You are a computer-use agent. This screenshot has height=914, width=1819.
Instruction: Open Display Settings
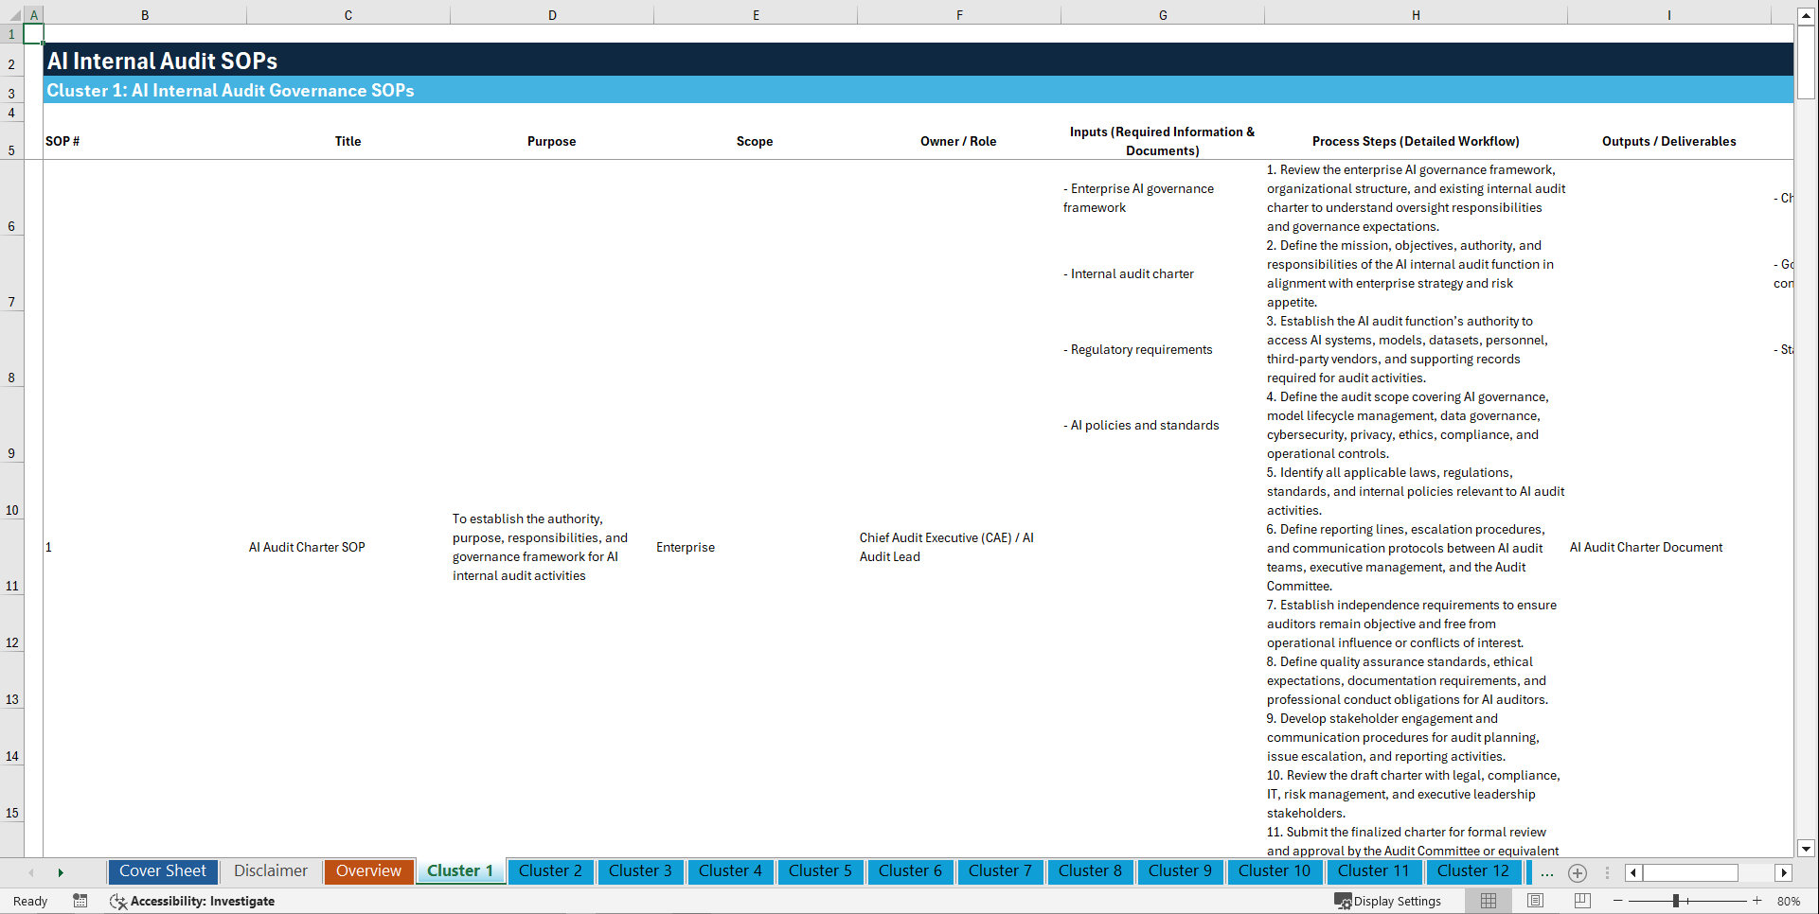(1388, 901)
